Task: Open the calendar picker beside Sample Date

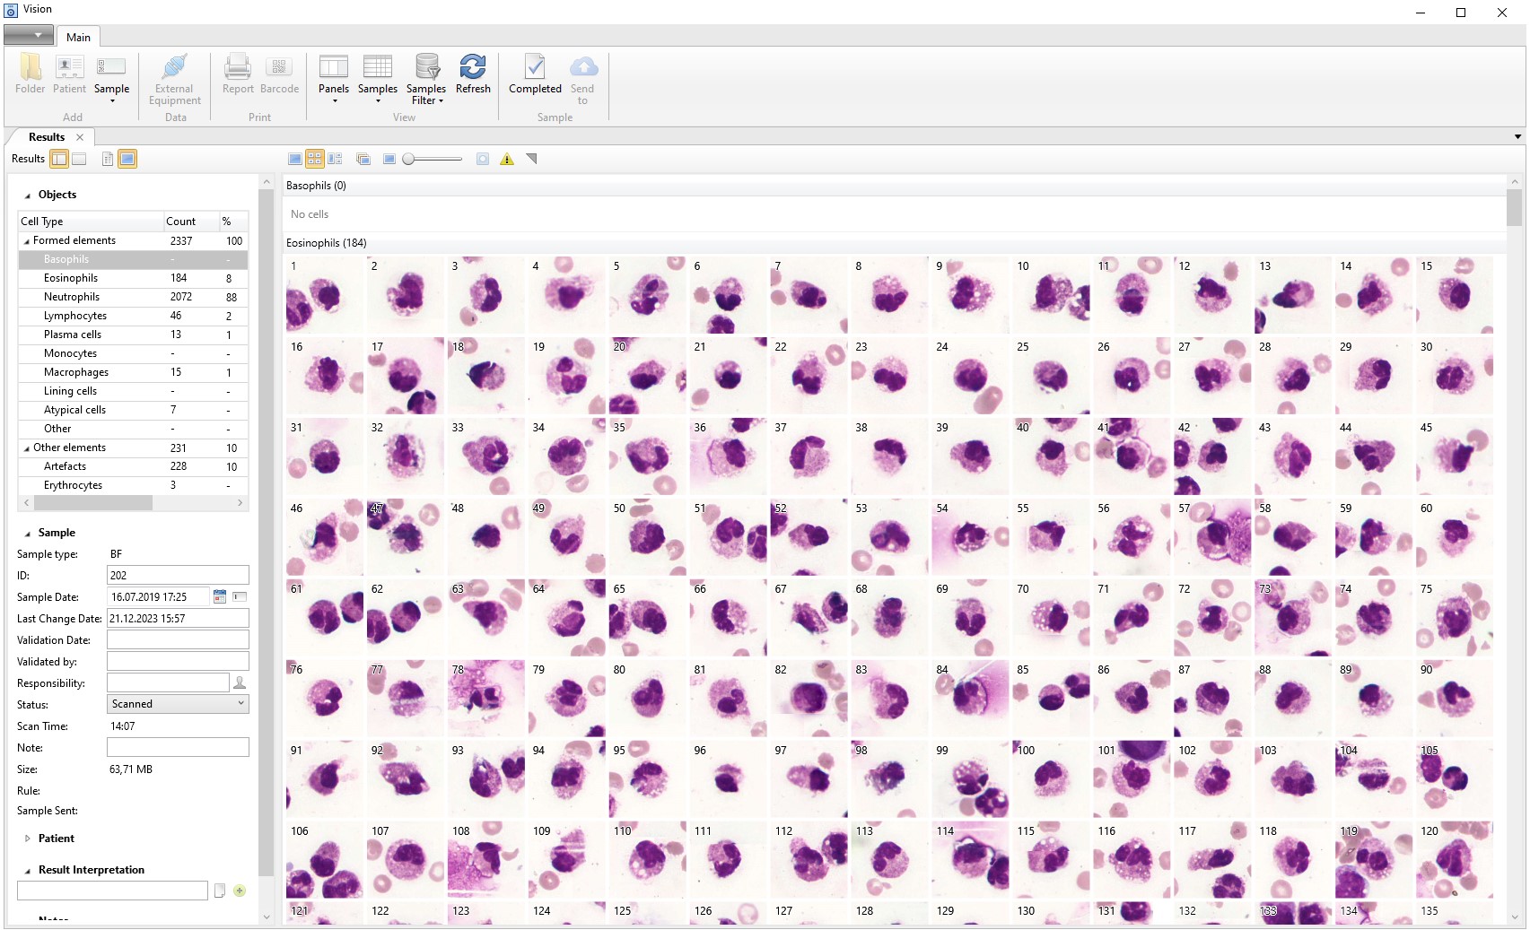Action: [x=220, y=597]
